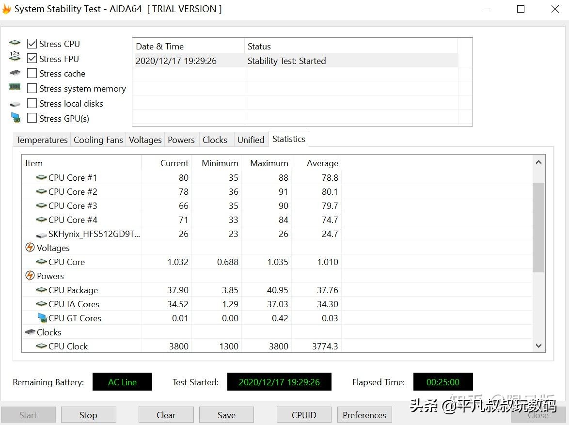Uncheck the Stress FPU checkbox
The height and width of the screenshot is (425, 569).
[x=32, y=59]
